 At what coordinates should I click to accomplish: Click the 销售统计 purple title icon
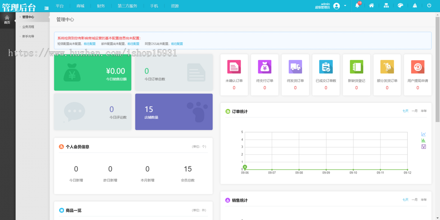(x=227, y=200)
